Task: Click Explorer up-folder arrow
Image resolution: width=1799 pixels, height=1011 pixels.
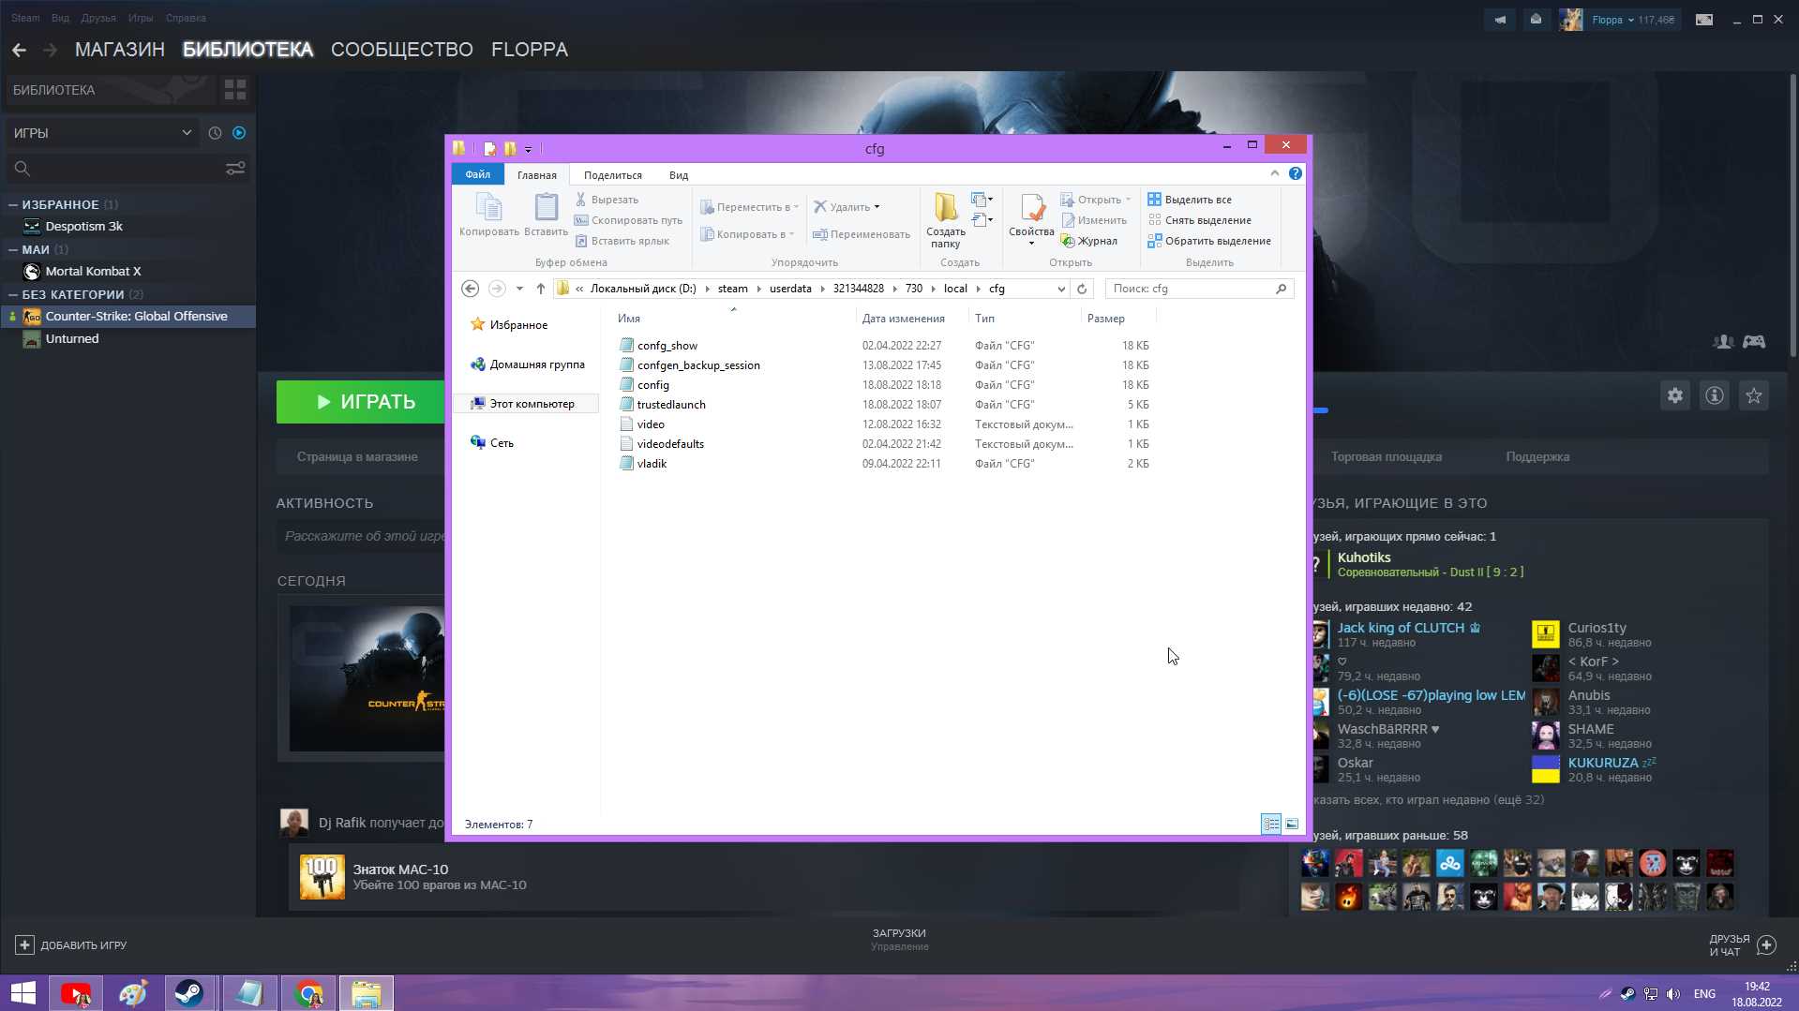Action: pos(540,289)
